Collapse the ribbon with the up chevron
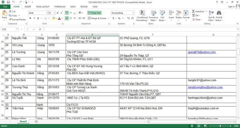Viewport: 240px width, 128px height. [238, 24]
